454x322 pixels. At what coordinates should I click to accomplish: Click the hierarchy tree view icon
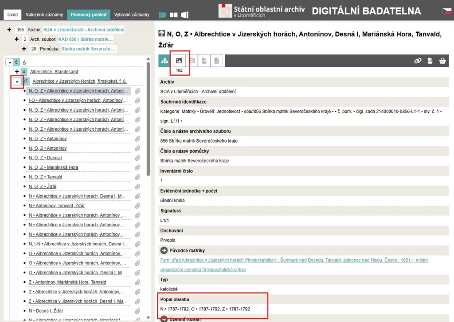coord(164,61)
